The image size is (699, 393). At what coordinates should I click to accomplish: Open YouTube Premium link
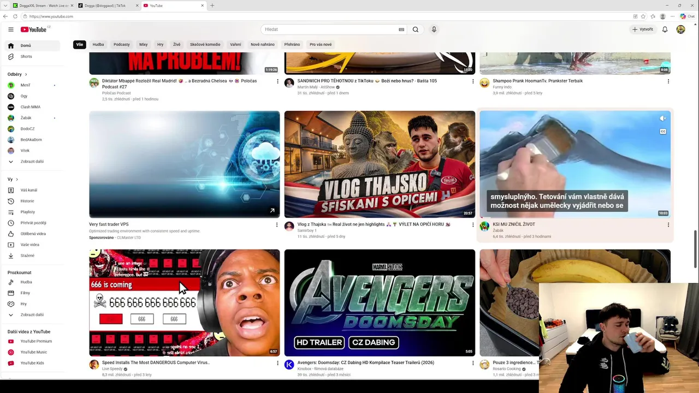coord(33,341)
